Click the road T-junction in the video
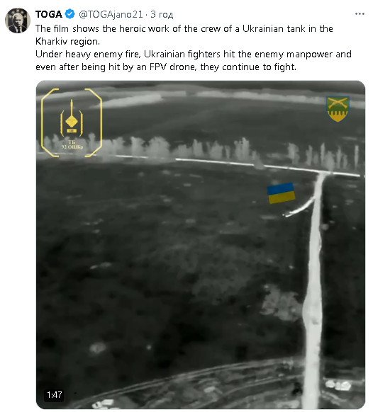Viewport: 373px width, 412px height. coord(323,173)
